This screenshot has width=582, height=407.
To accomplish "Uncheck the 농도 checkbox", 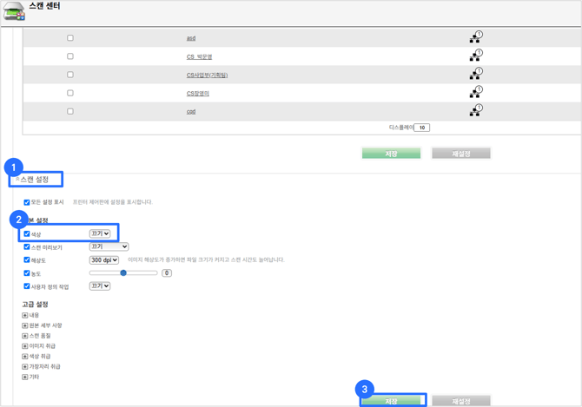I will click(27, 273).
